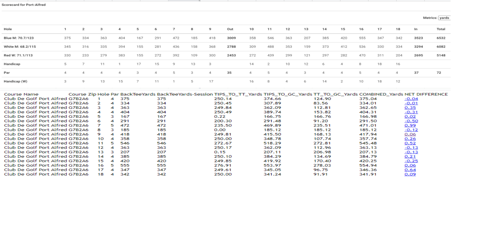The height and width of the screenshot is (236, 484).
Task: Select Blue total yardage 6532
Action: (441, 38)
